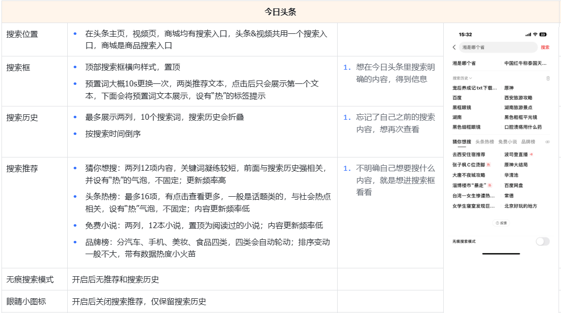The height and width of the screenshot is (313, 561).
Task: Click the 搜索框 row label
Action: point(18,68)
